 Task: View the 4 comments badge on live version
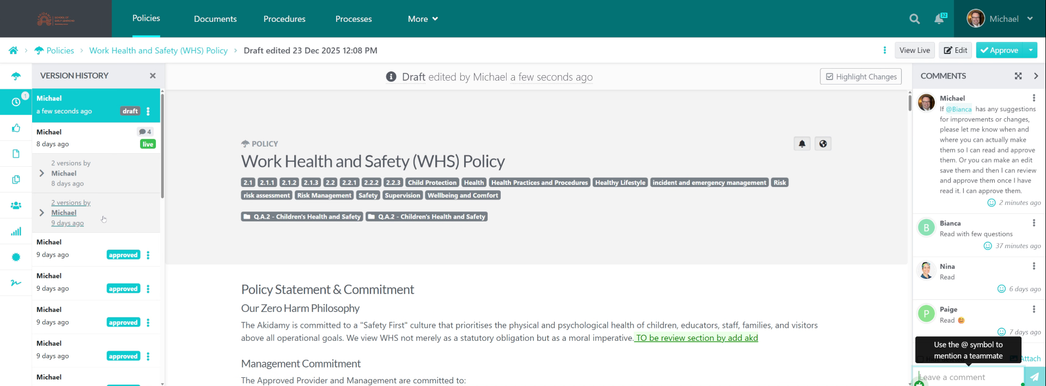coord(145,131)
